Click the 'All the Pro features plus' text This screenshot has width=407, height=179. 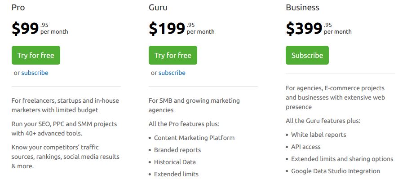[184, 124]
